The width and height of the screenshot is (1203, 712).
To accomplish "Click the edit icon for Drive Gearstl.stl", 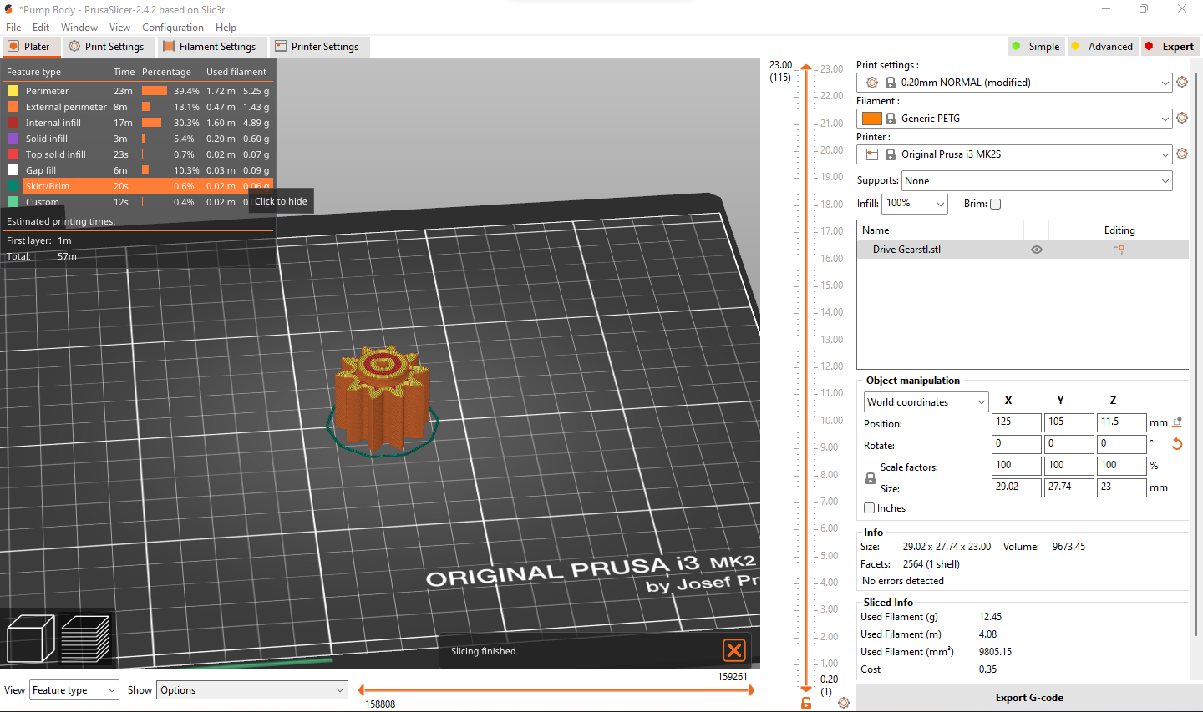I will coord(1119,250).
